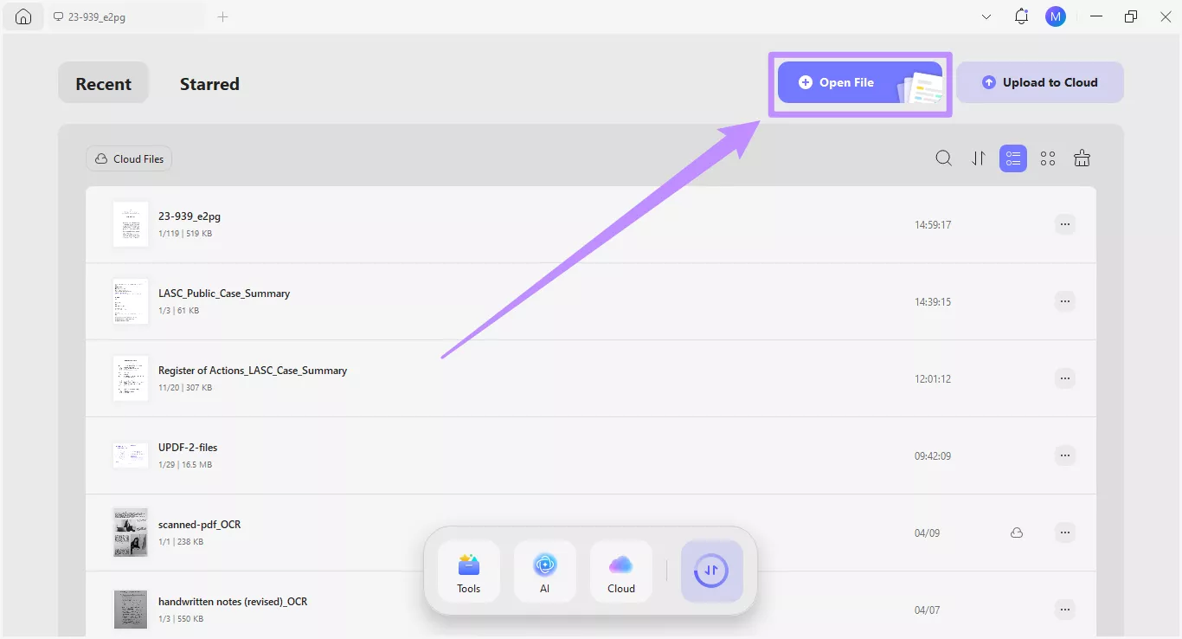
Task: Click the file details 1/3 | 61 KB
Action: click(x=178, y=311)
